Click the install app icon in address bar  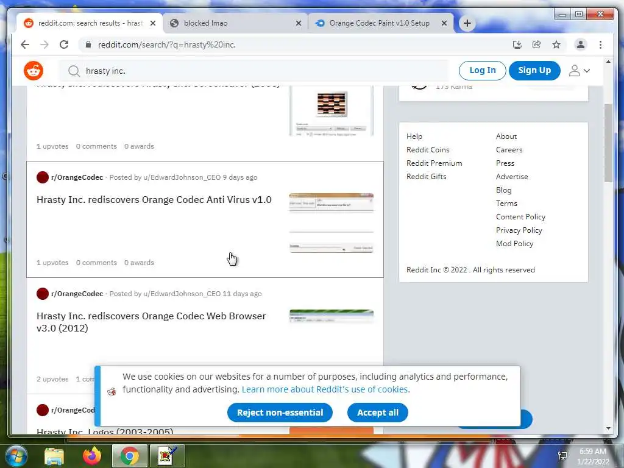[x=517, y=44]
